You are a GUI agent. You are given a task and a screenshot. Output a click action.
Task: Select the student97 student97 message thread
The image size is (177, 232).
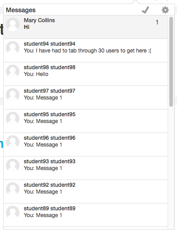(85, 98)
